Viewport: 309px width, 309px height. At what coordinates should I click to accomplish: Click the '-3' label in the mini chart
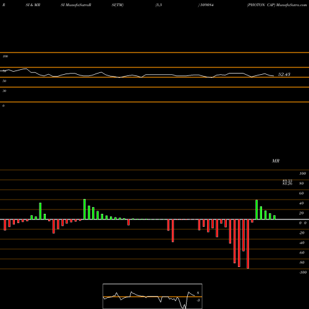tap(198, 300)
